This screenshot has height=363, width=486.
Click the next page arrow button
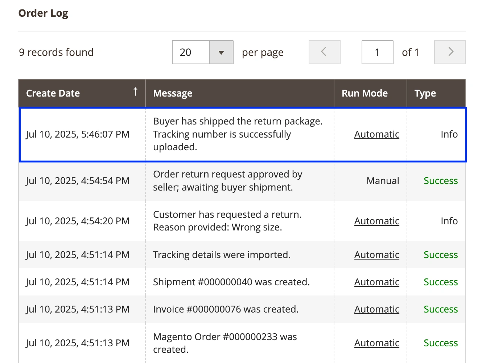point(450,52)
